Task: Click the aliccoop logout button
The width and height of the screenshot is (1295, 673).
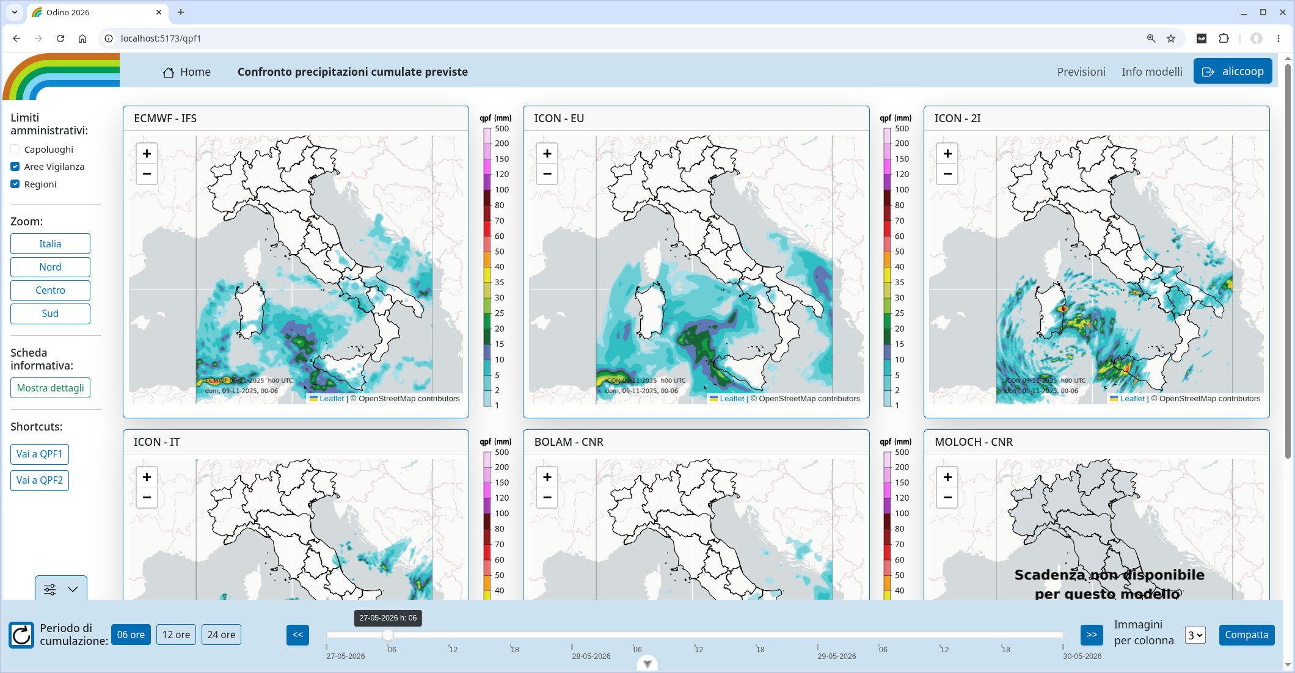Action: pos(1233,71)
